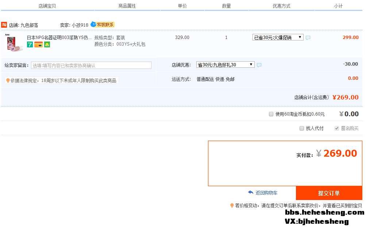Expand the 省30元:九色好礼30 shop discount dropdown
This screenshot has height=227, width=366.
pyautogui.click(x=225, y=64)
